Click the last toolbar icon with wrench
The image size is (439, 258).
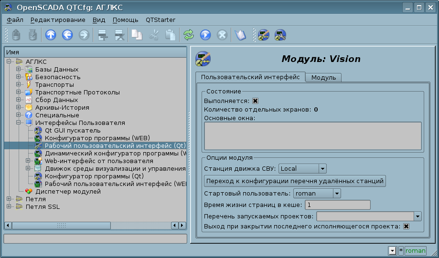click(x=280, y=35)
